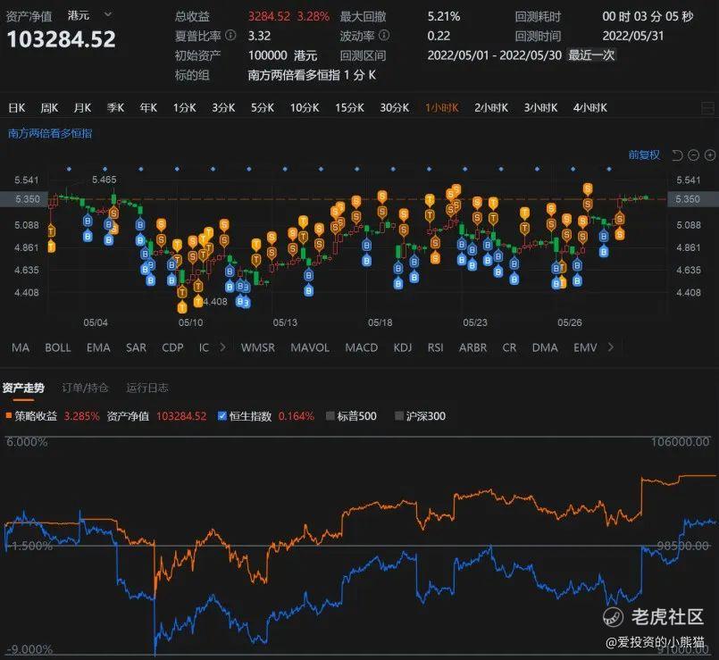Click the chart reset undo icon
This screenshot has width=719, height=660.
pyautogui.click(x=677, y=155)
